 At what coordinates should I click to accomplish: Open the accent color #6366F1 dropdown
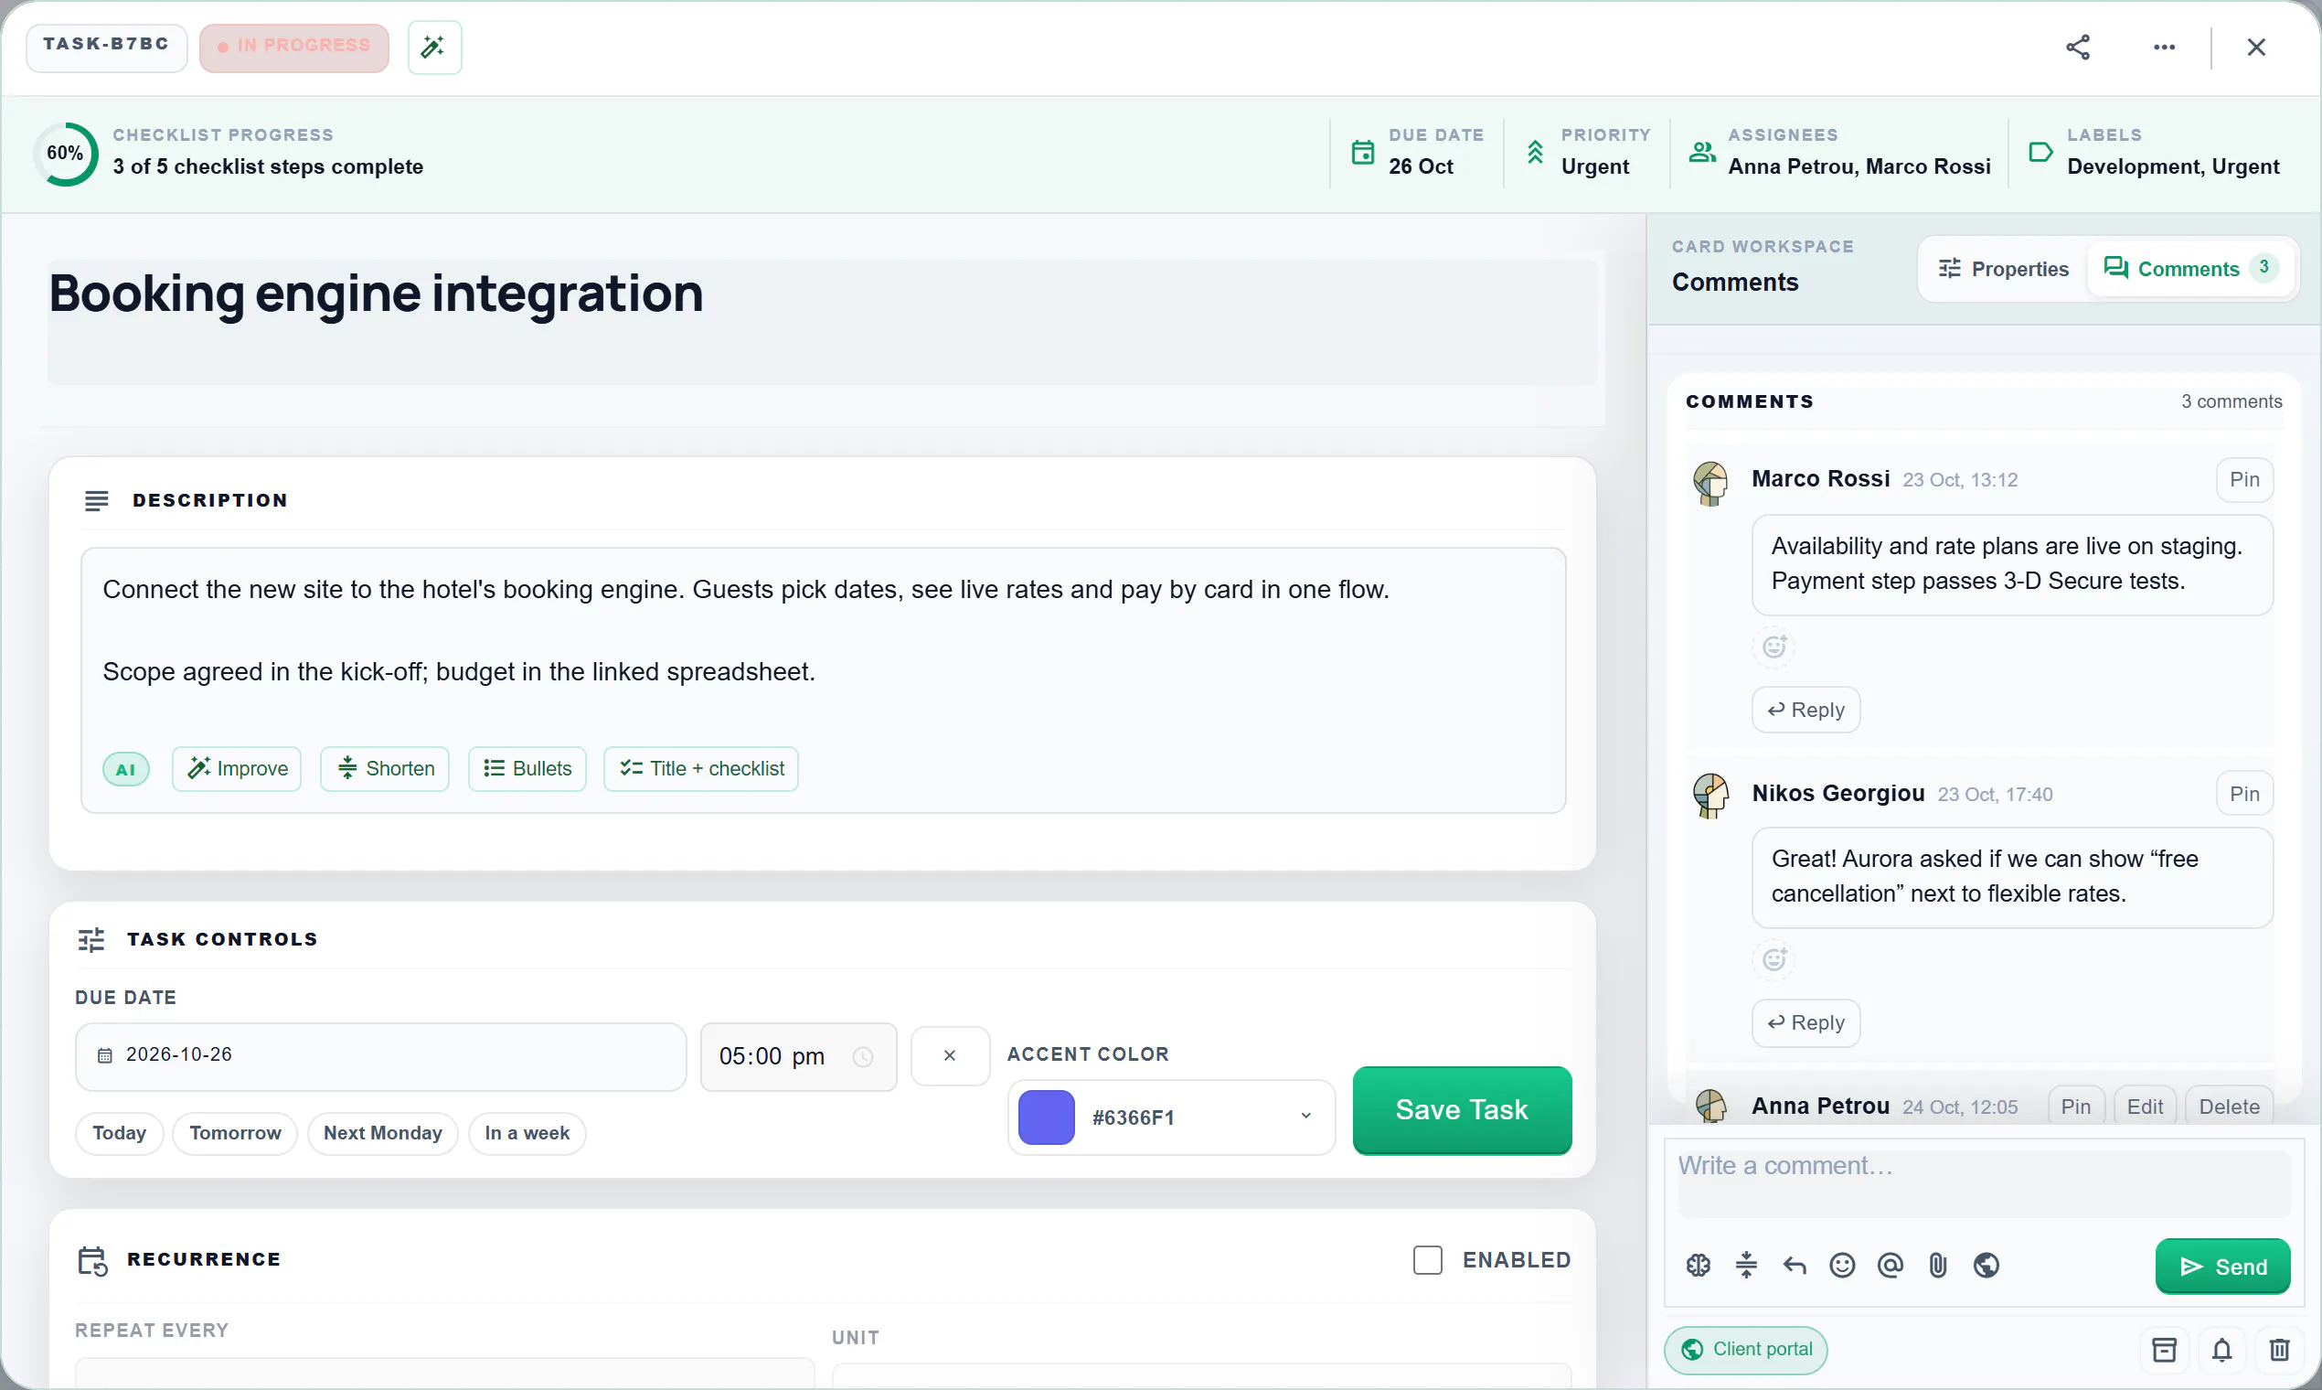[x=1171, y=1117]
